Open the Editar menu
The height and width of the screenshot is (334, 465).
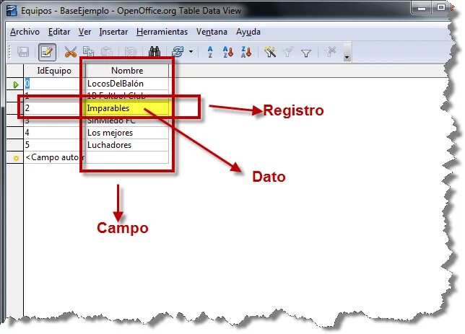click(59, 32)
